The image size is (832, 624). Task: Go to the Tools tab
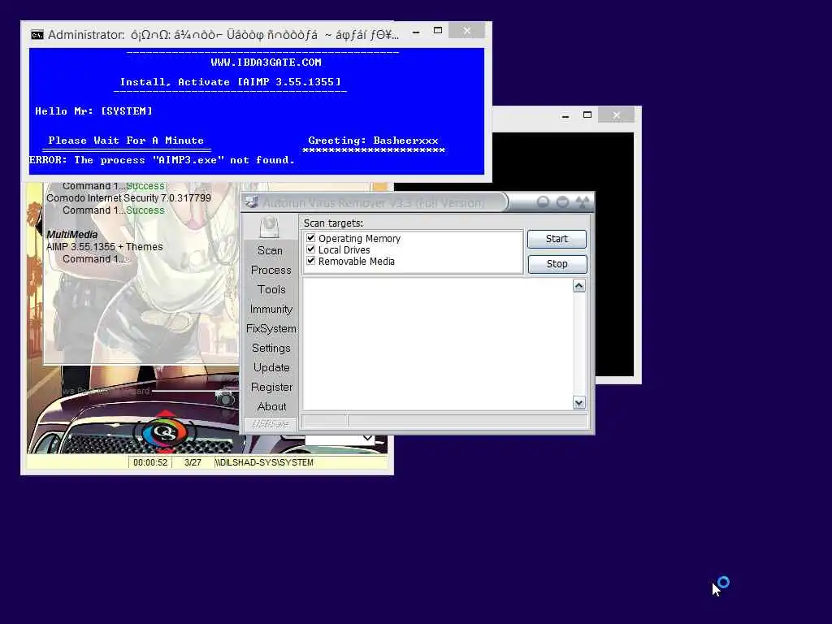pyautogui.click(x=271, y=290)
